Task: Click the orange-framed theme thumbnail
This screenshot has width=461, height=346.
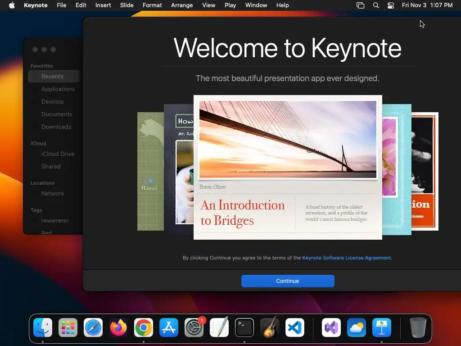Action: pos(425,171)
